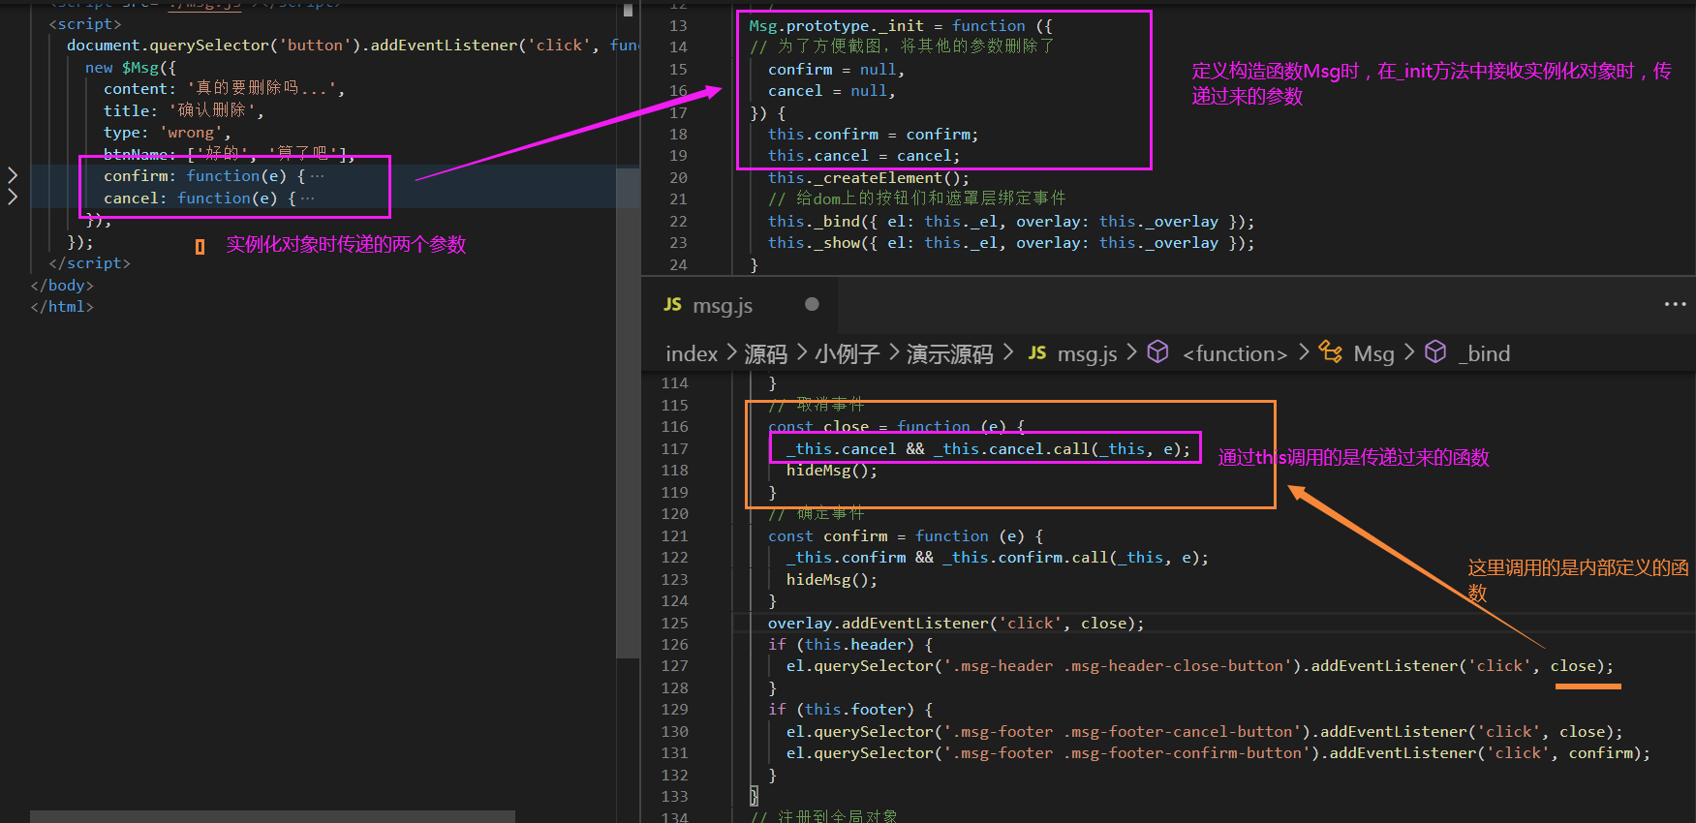Viewport: 1696px width, 823px height.
Task: Select the _bind breadcrumb segment
Action: click(1485, 354)
